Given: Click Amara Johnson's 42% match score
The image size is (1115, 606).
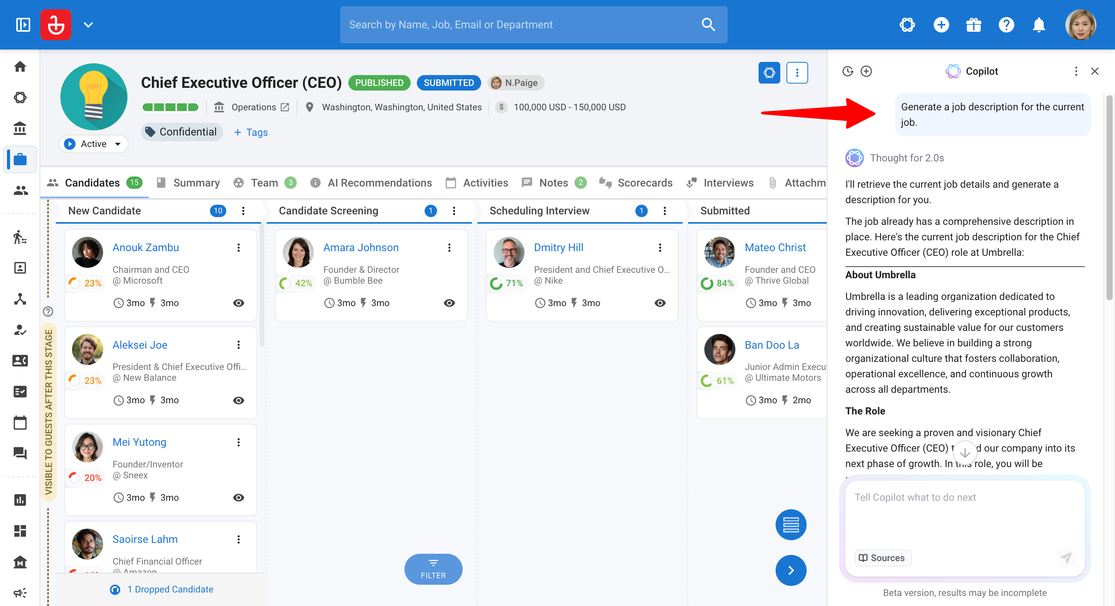Looking at the screenshot, I should (x=296, y=283).
